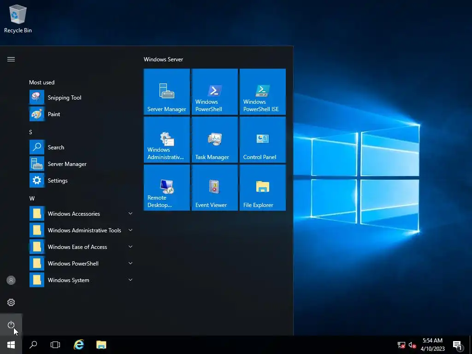
Task: Open the Windows PowerShell folder entry
Action: click(x=82, y=263)
